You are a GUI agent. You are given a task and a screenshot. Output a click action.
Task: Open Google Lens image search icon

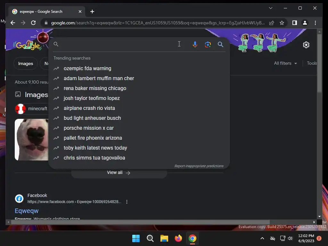pos(208,44)
